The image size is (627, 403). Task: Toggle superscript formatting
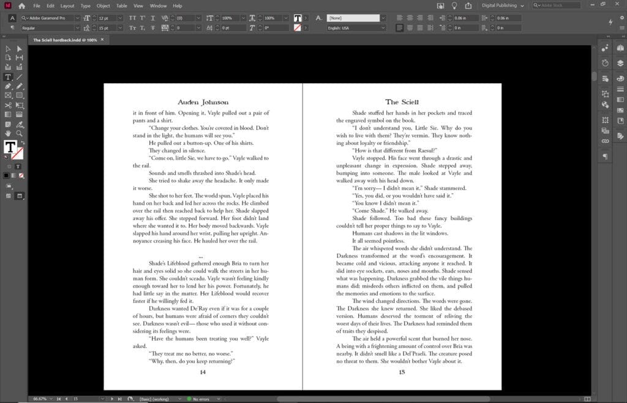[142, 18]
